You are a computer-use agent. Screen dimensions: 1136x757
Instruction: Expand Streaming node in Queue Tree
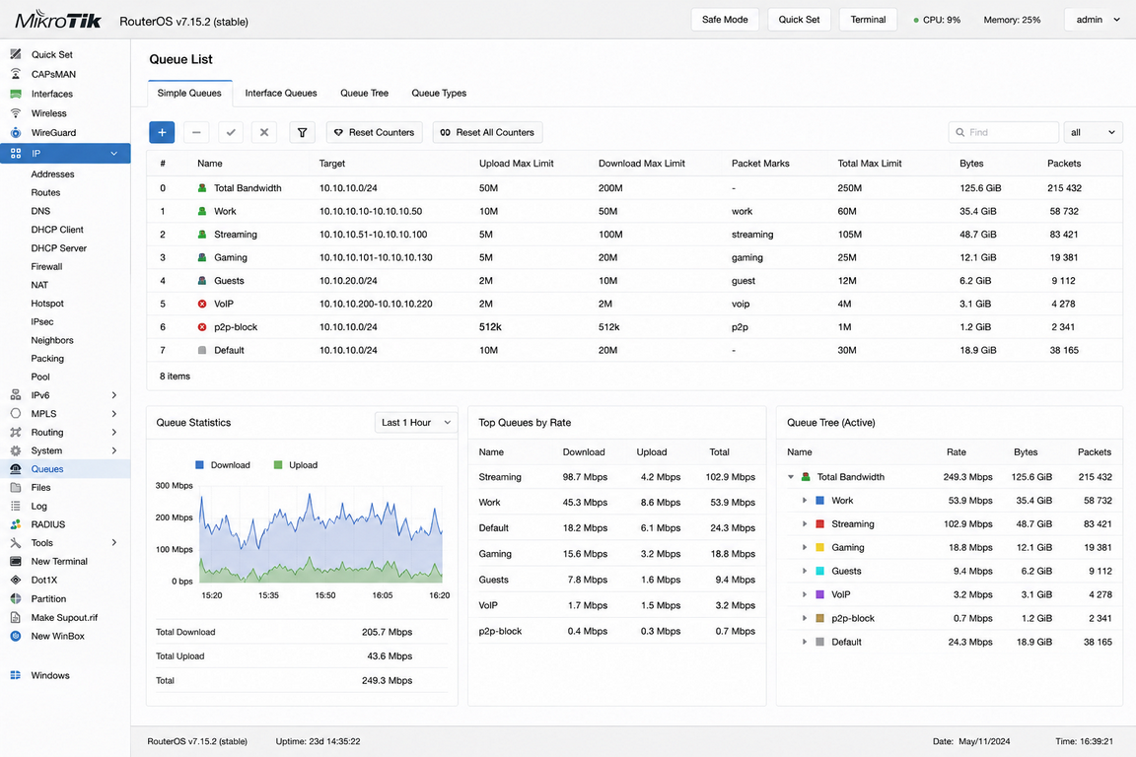[x=805, y=523]
